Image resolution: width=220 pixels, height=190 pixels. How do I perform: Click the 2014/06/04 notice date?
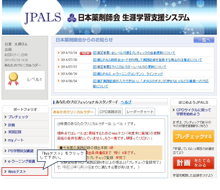pos(69,81)
